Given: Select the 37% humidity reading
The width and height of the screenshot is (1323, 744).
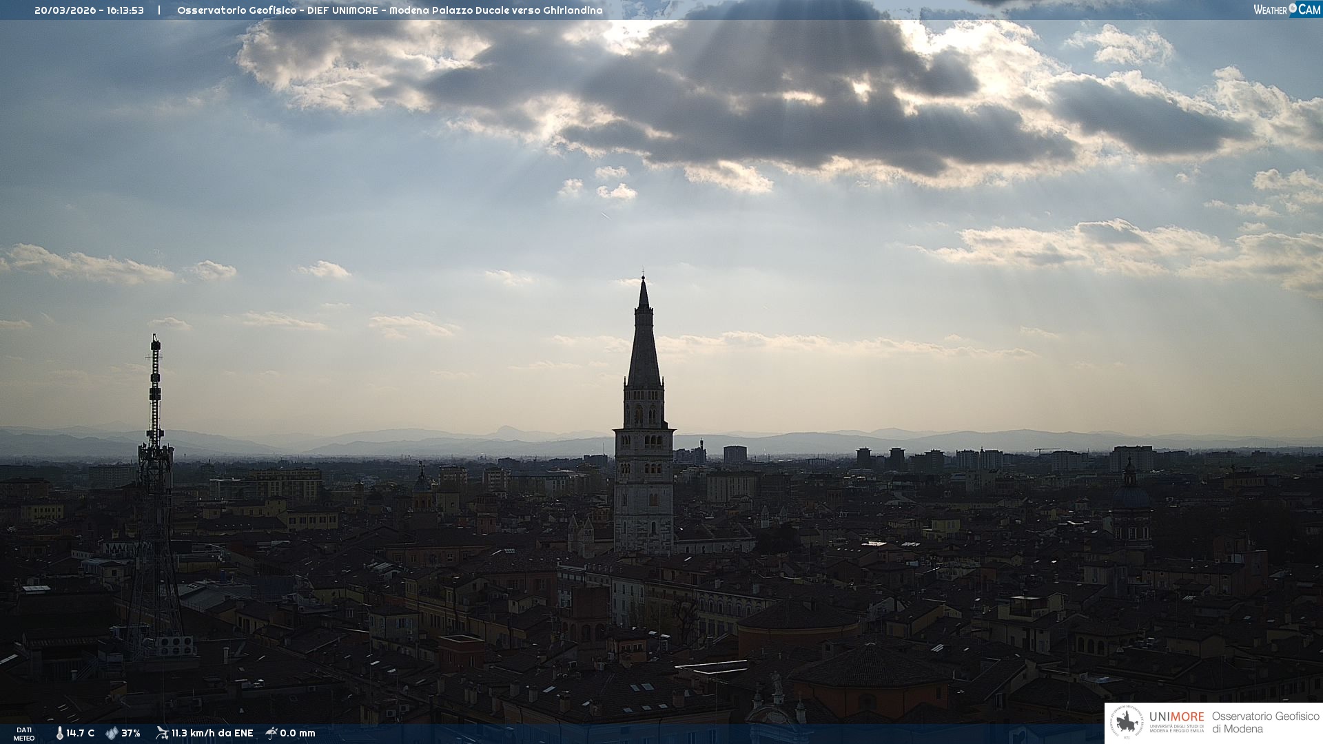Looking at the screenshot, I should 131,733.
